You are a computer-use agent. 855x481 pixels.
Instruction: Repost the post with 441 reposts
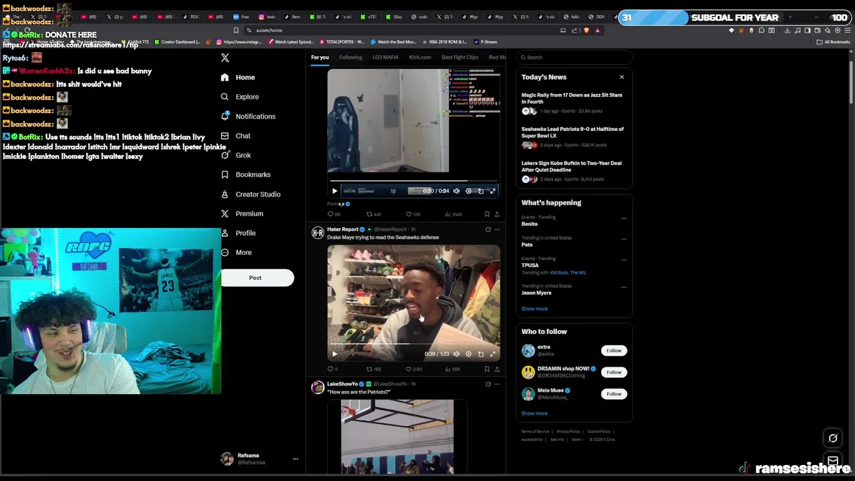(x=373, y=214)
